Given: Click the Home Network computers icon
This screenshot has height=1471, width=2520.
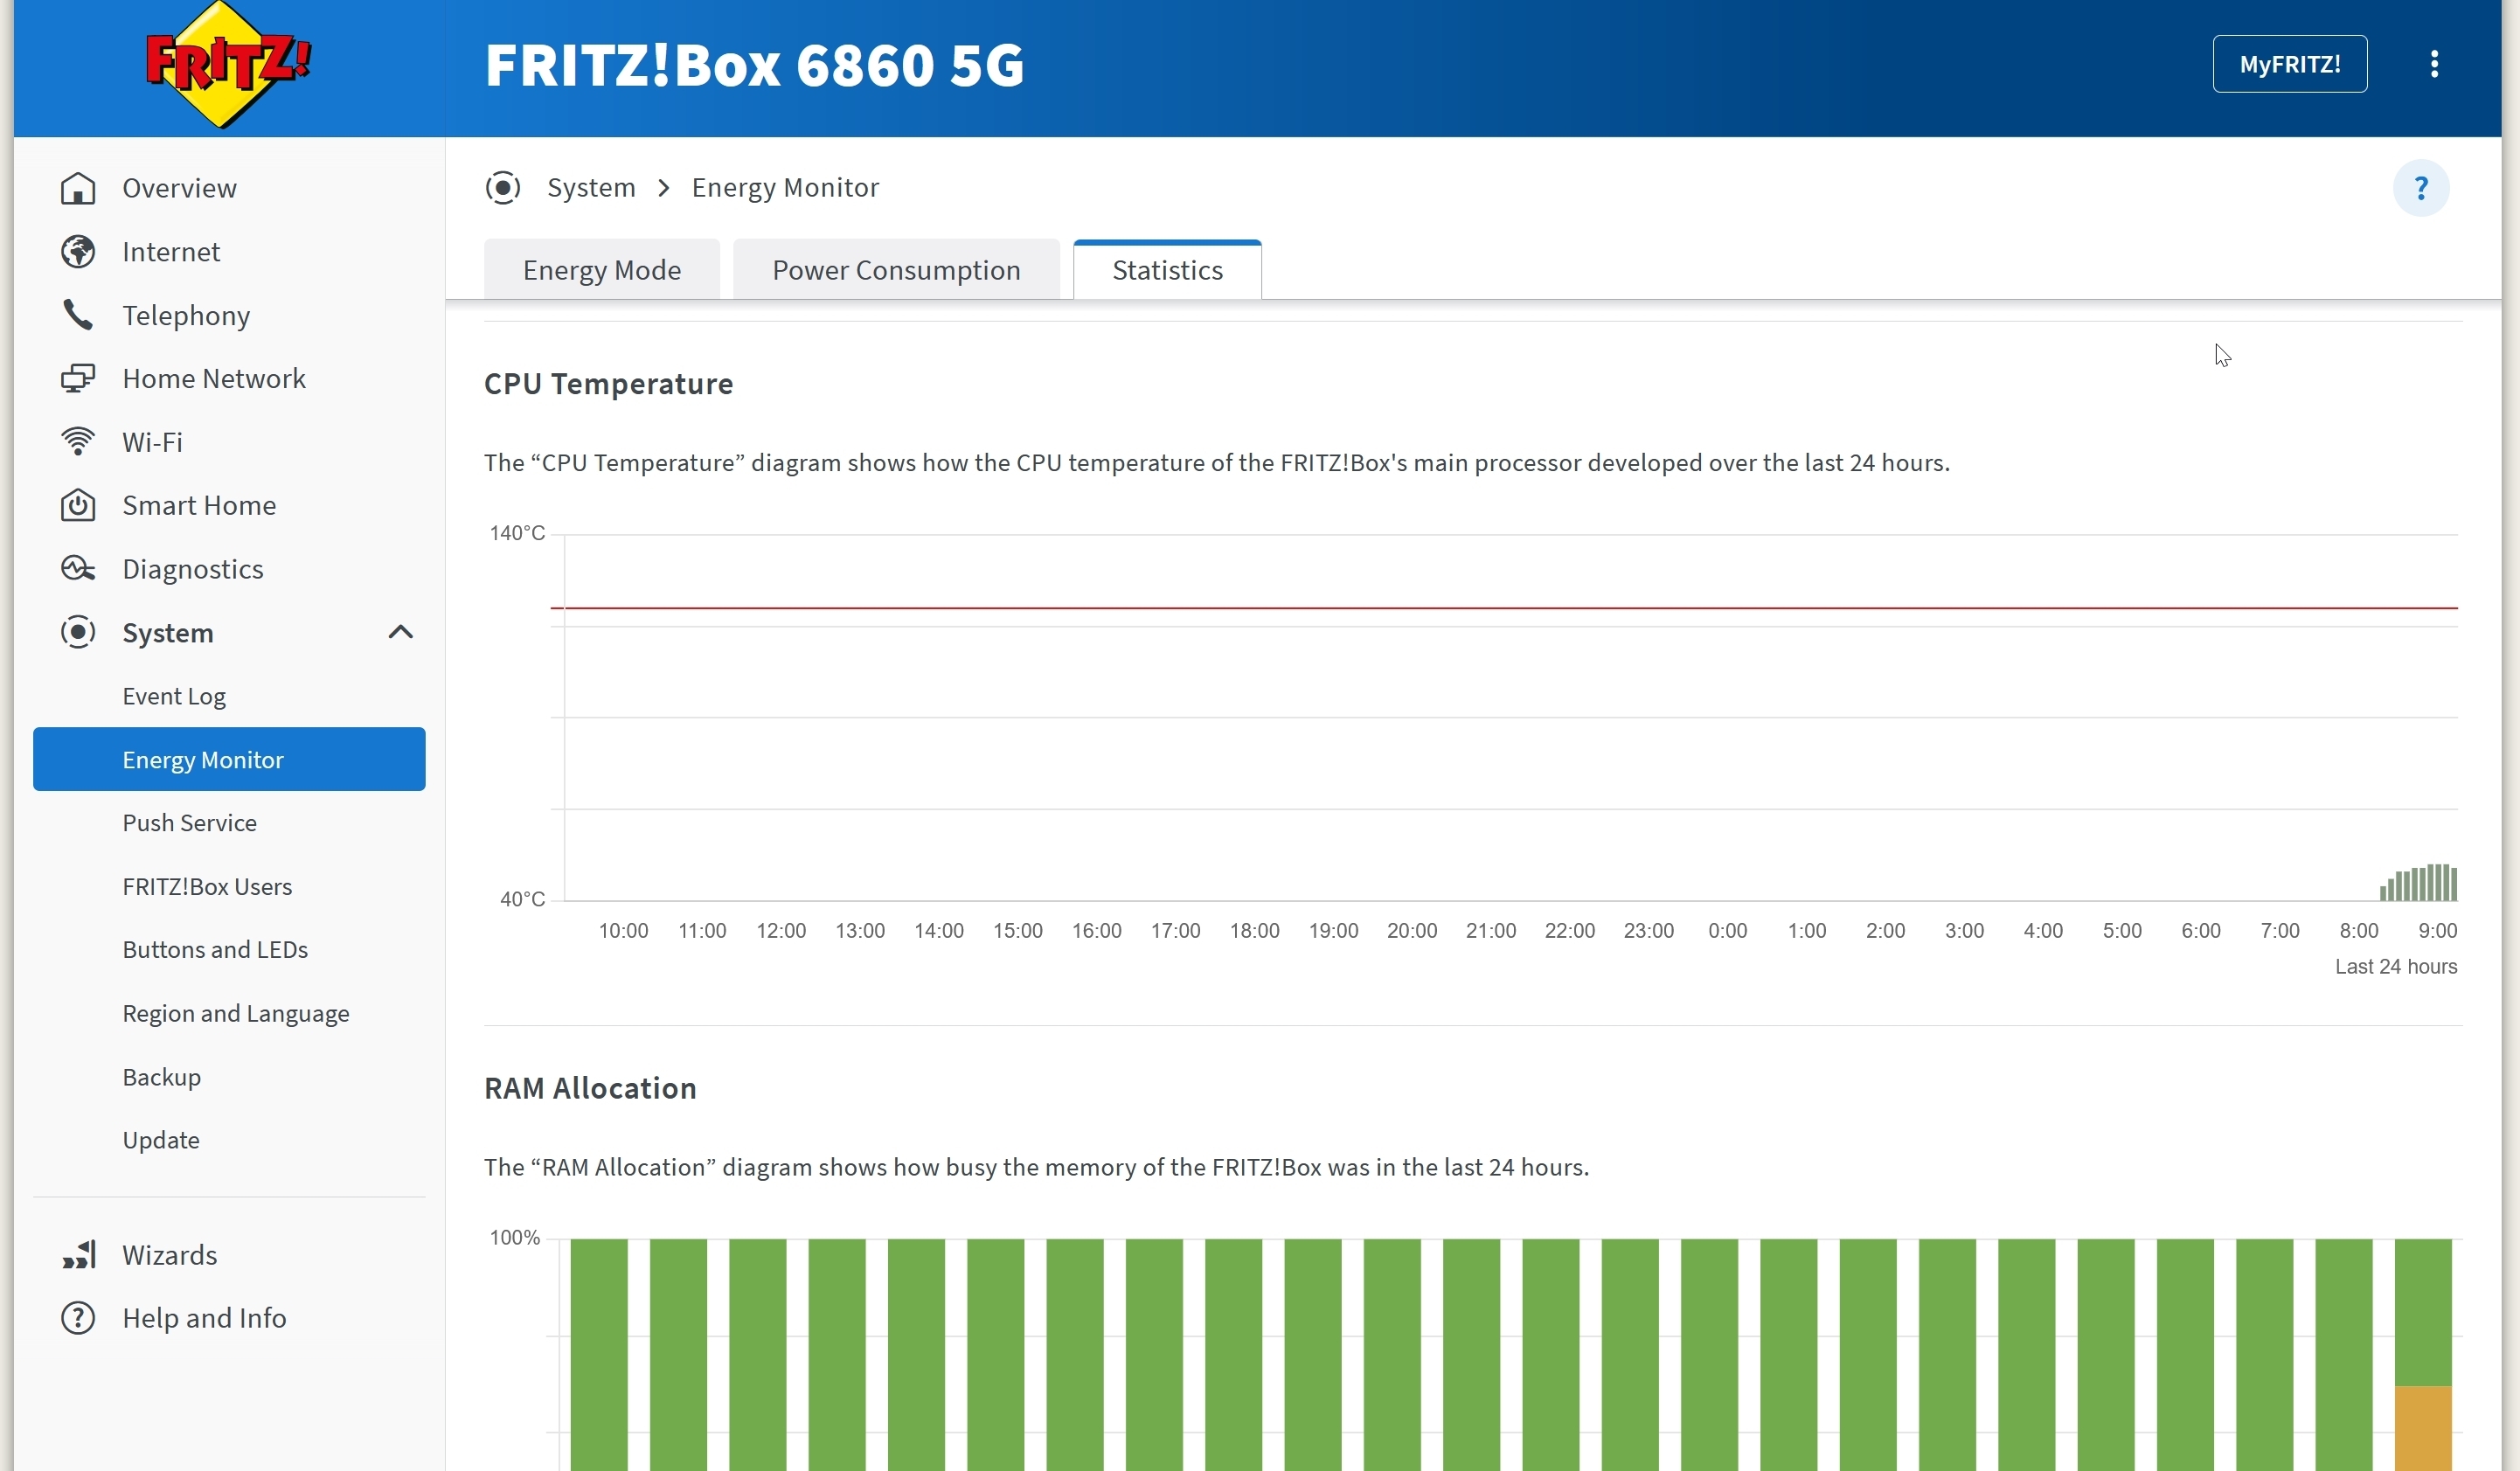Looking at the screenshot, I should pyautogui.click(x=78, y=379).
